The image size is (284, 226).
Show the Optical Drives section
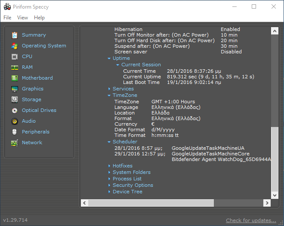(39, 110)
